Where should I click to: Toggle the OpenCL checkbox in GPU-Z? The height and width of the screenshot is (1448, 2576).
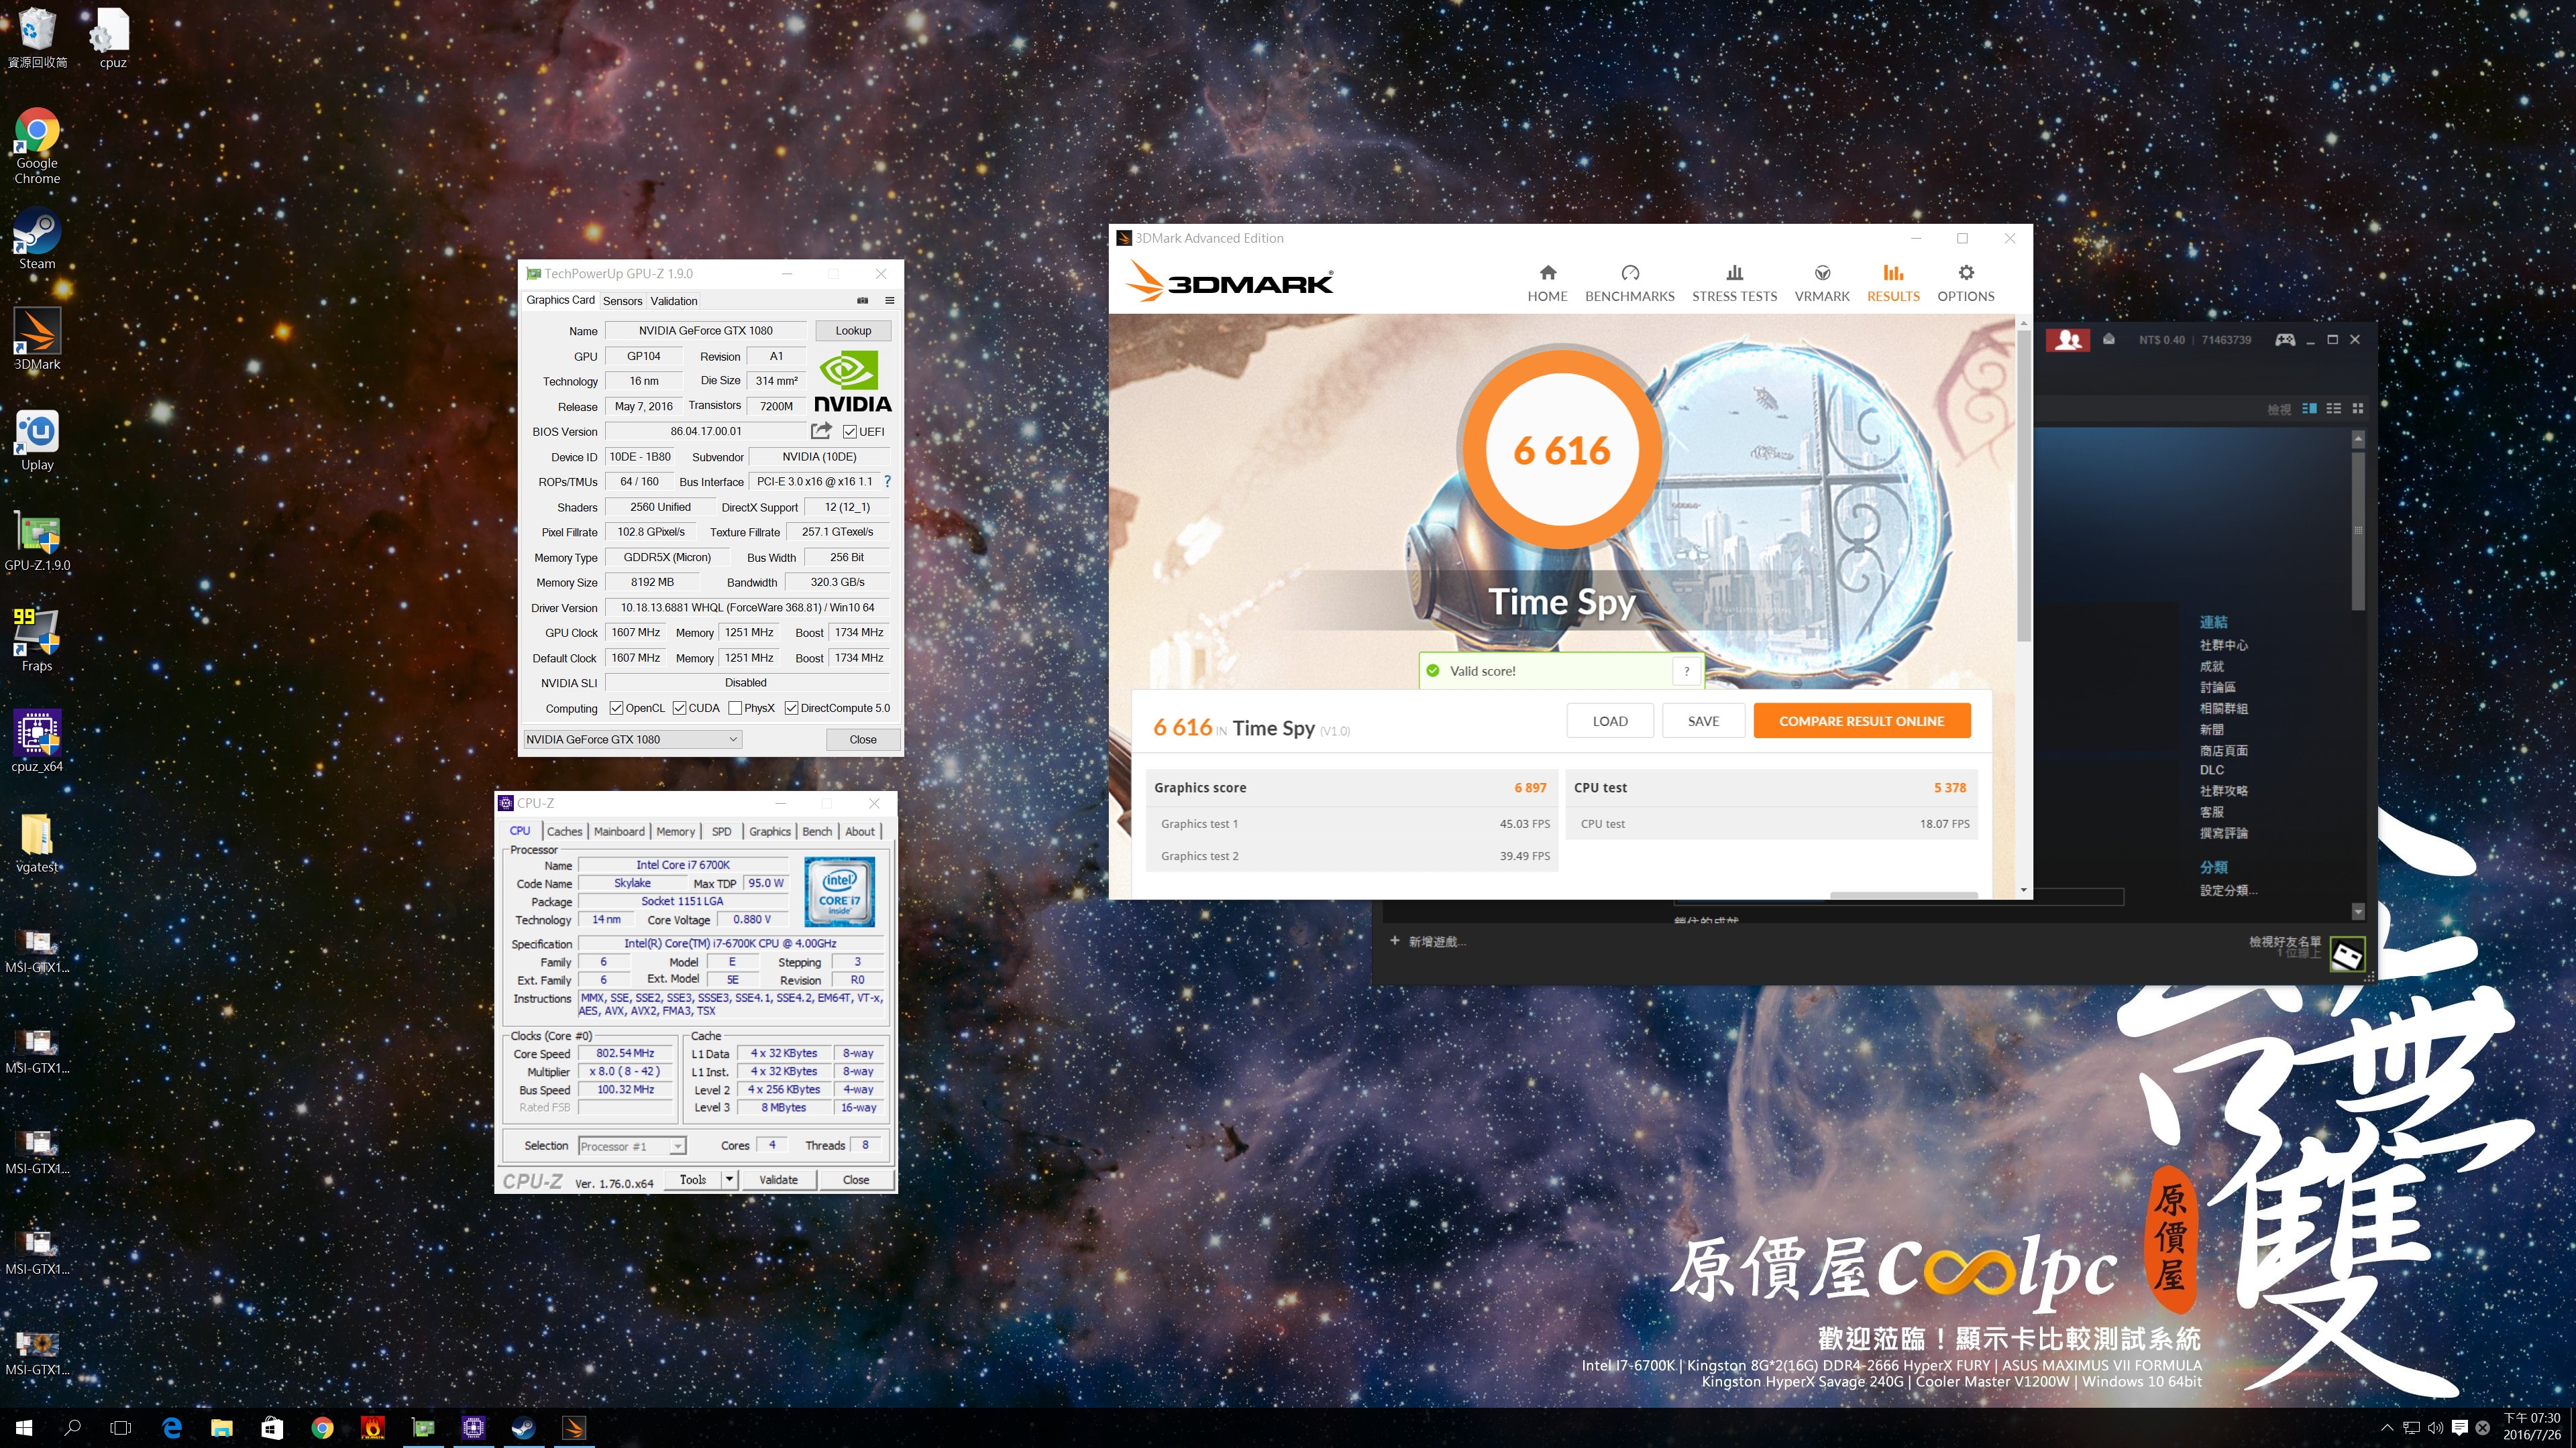coord(616,707)
